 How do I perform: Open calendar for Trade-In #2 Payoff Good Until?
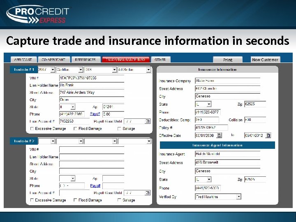coord(148,193)
